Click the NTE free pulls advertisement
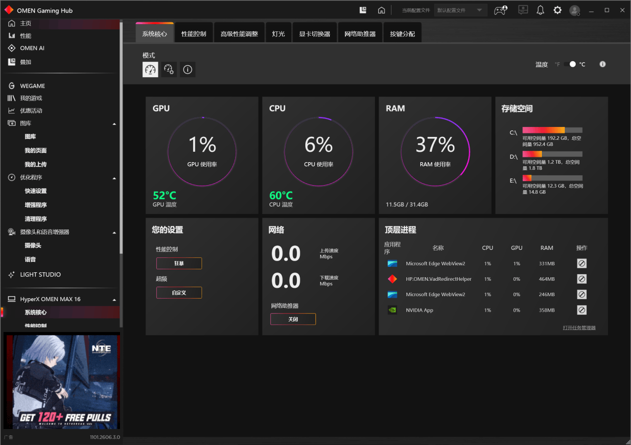631x445 pixels. pyautogui.click(x=62, y=381)
